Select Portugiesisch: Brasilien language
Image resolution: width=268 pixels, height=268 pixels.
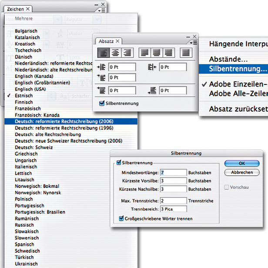pos(57,212)
